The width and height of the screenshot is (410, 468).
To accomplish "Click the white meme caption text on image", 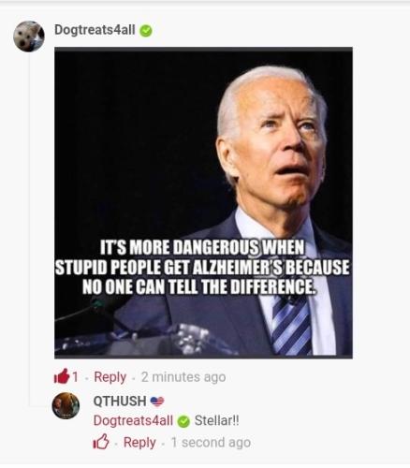I will pos(202,268).
